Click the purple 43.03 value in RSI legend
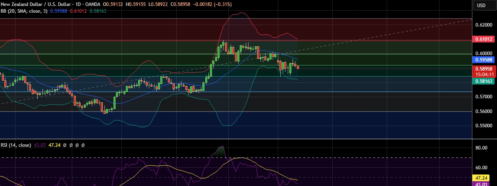 coord(40,145)
